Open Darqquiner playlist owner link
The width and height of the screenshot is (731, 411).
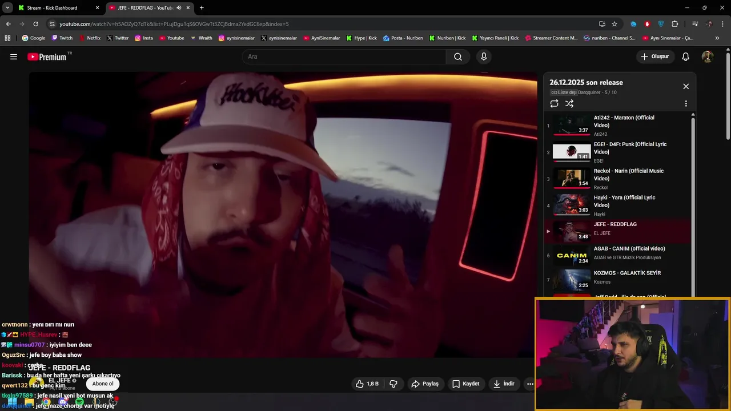[x=589, y=92]
